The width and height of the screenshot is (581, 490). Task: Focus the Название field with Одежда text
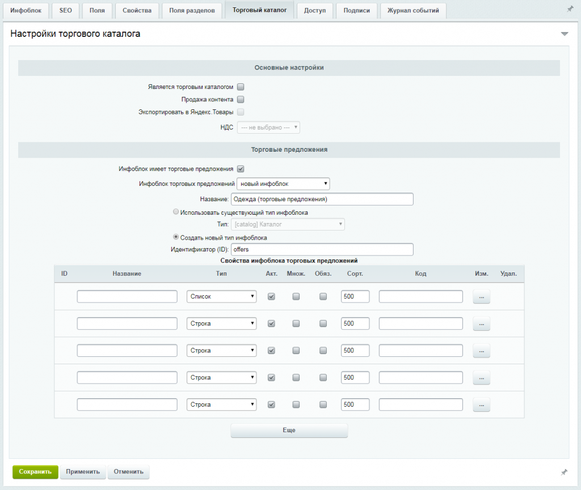pos(322,199)
